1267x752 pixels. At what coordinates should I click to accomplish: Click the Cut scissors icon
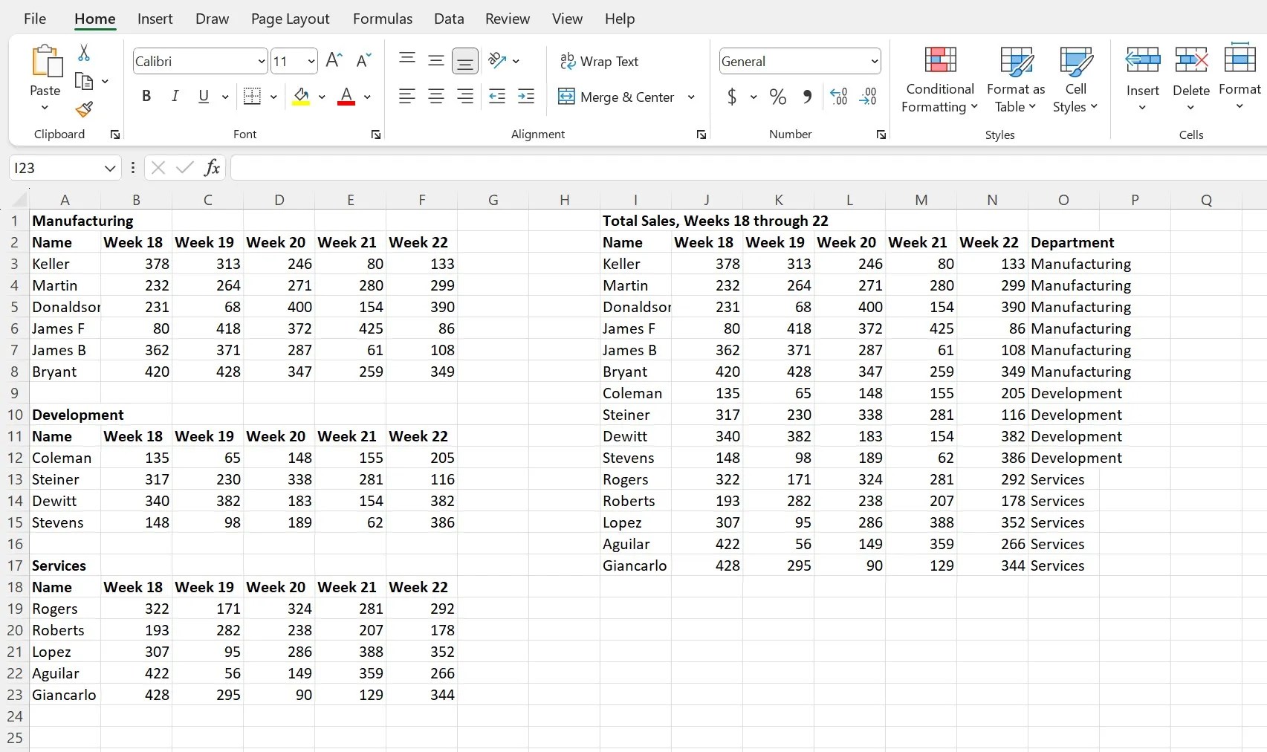pos(83,53)
